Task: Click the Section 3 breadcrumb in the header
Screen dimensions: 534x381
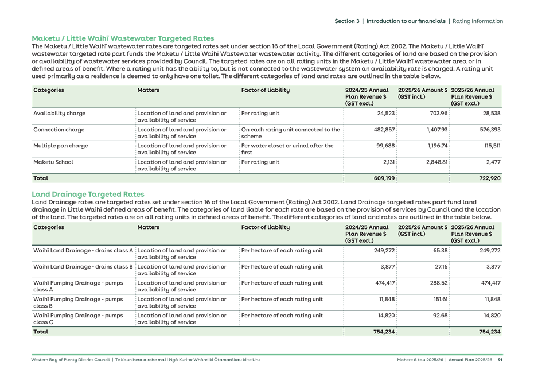Action: coord(347,21)
